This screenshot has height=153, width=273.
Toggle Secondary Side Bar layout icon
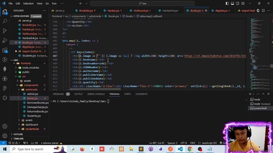(238, 3)
